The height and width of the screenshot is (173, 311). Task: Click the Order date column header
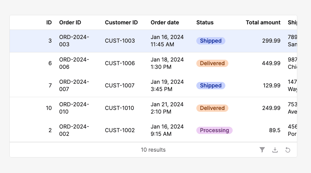(165, 23)
